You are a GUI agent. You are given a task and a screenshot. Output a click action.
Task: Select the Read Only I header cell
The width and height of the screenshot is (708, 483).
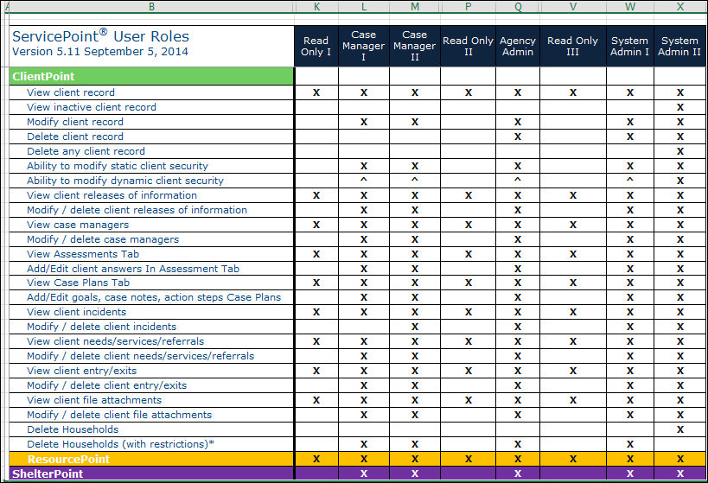click(316, 46)
